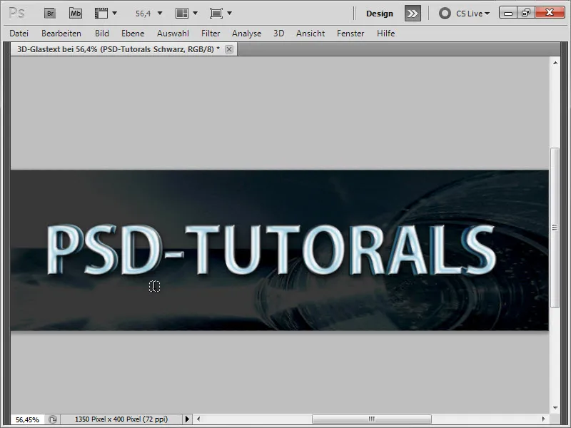The image size is (571, 428).
Task: Click the Screen Mode icon
Action: coord(216,14)
